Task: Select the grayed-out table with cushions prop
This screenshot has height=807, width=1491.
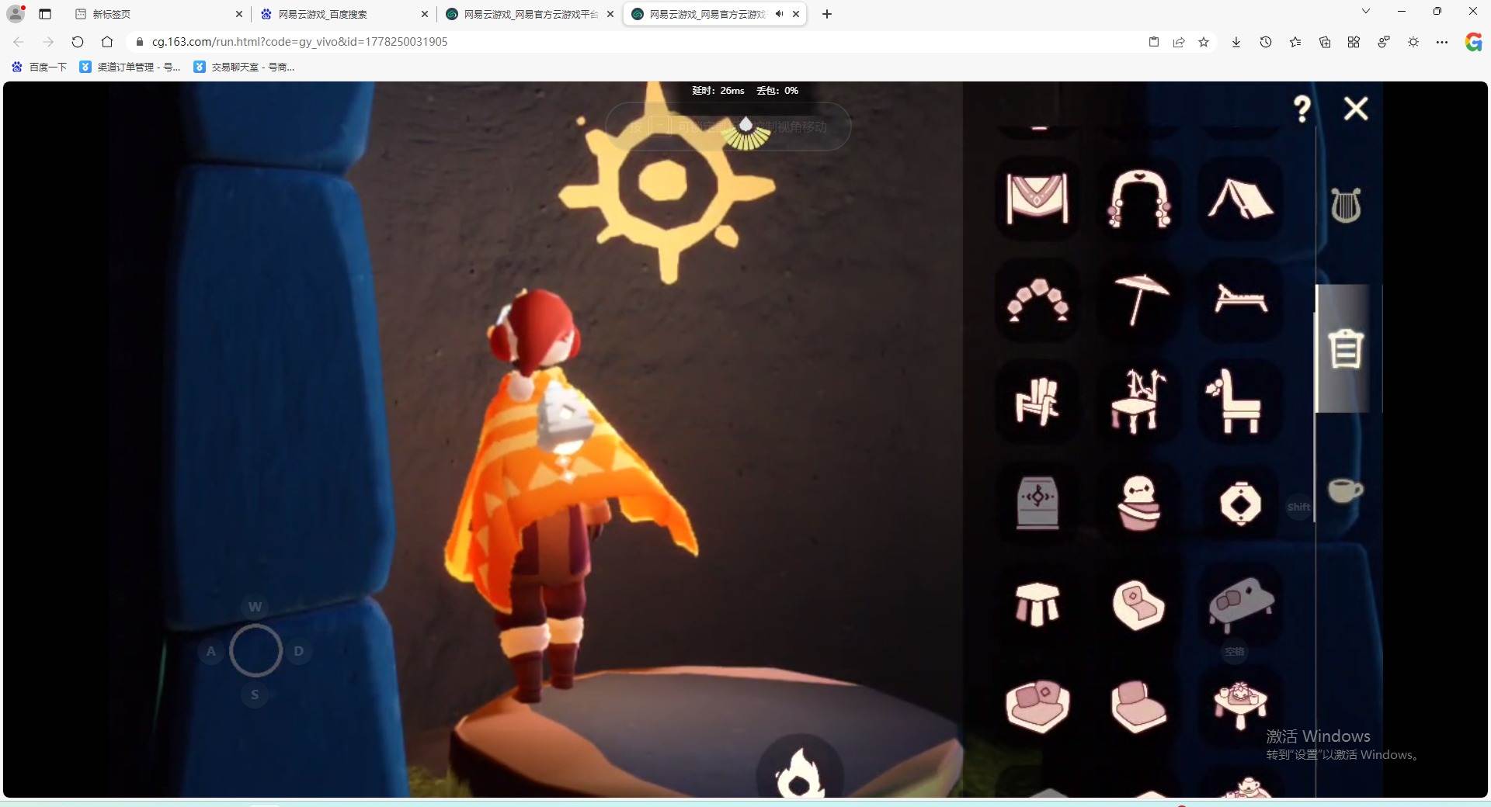Action: click(1240, 604)
